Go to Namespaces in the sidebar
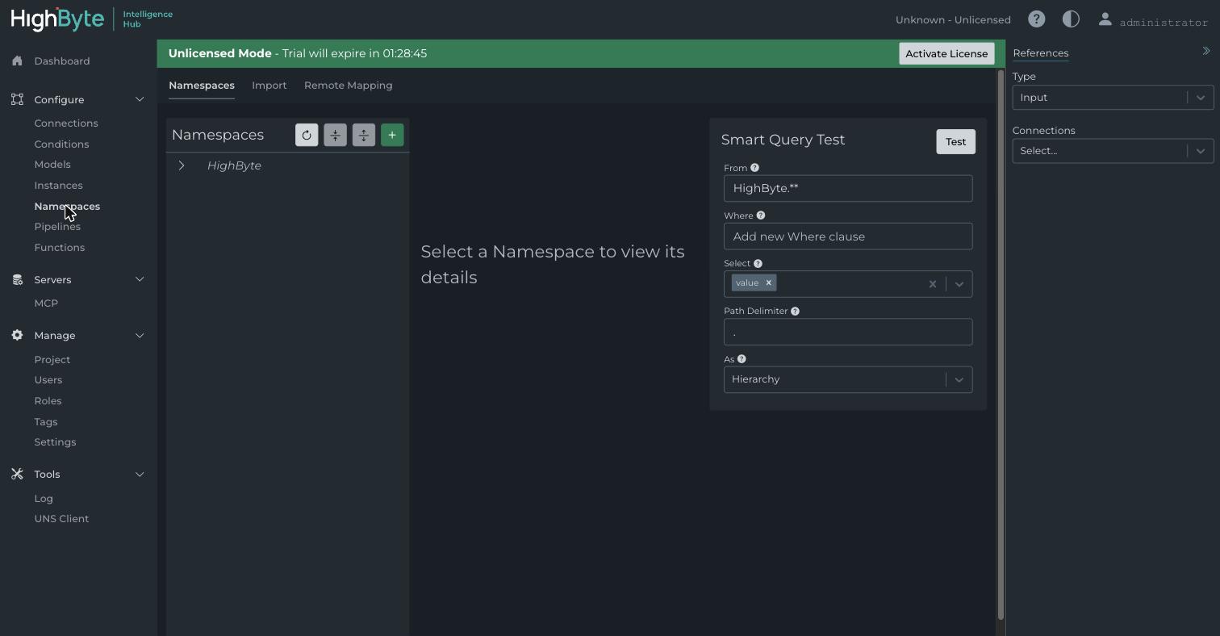Screen dimensions: 1220x636 click(67, 207)
